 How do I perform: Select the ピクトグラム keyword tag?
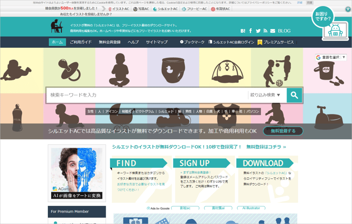pos(145,111)
